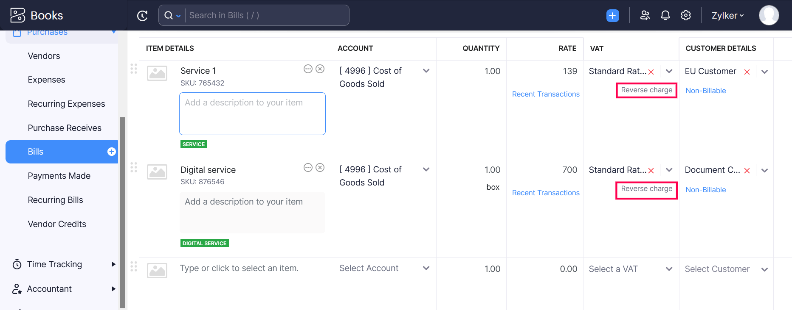Open the recent activity history icon
The width and height of the screenshot is (792, 310).
coord(142,16)
